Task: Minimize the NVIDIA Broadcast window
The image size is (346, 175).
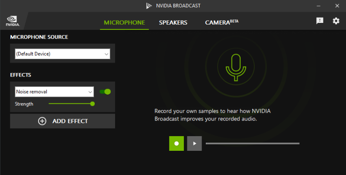Action: (x=318, y=6)
